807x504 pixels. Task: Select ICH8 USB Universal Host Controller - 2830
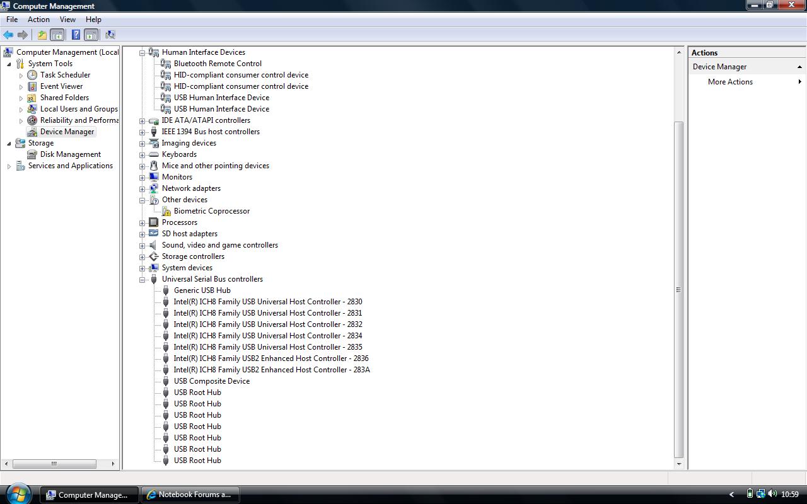point(268,302)
